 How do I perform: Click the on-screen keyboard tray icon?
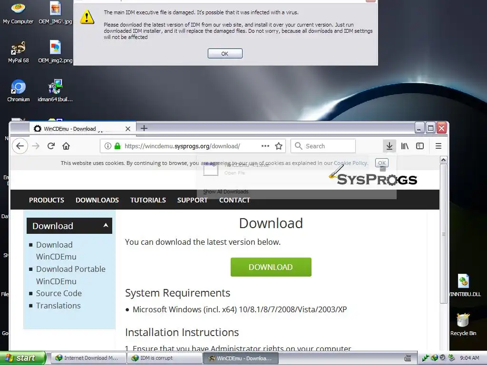tap(408, 358)
